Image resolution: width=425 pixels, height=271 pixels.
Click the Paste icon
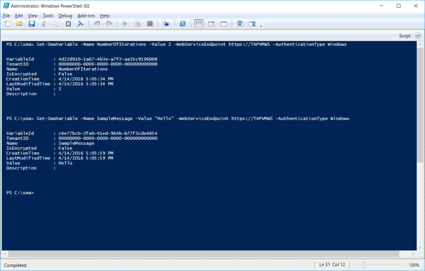click(68, 23)
